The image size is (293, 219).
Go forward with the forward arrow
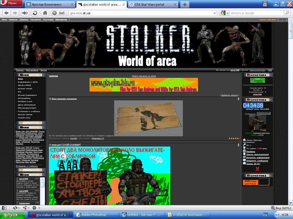15,13
